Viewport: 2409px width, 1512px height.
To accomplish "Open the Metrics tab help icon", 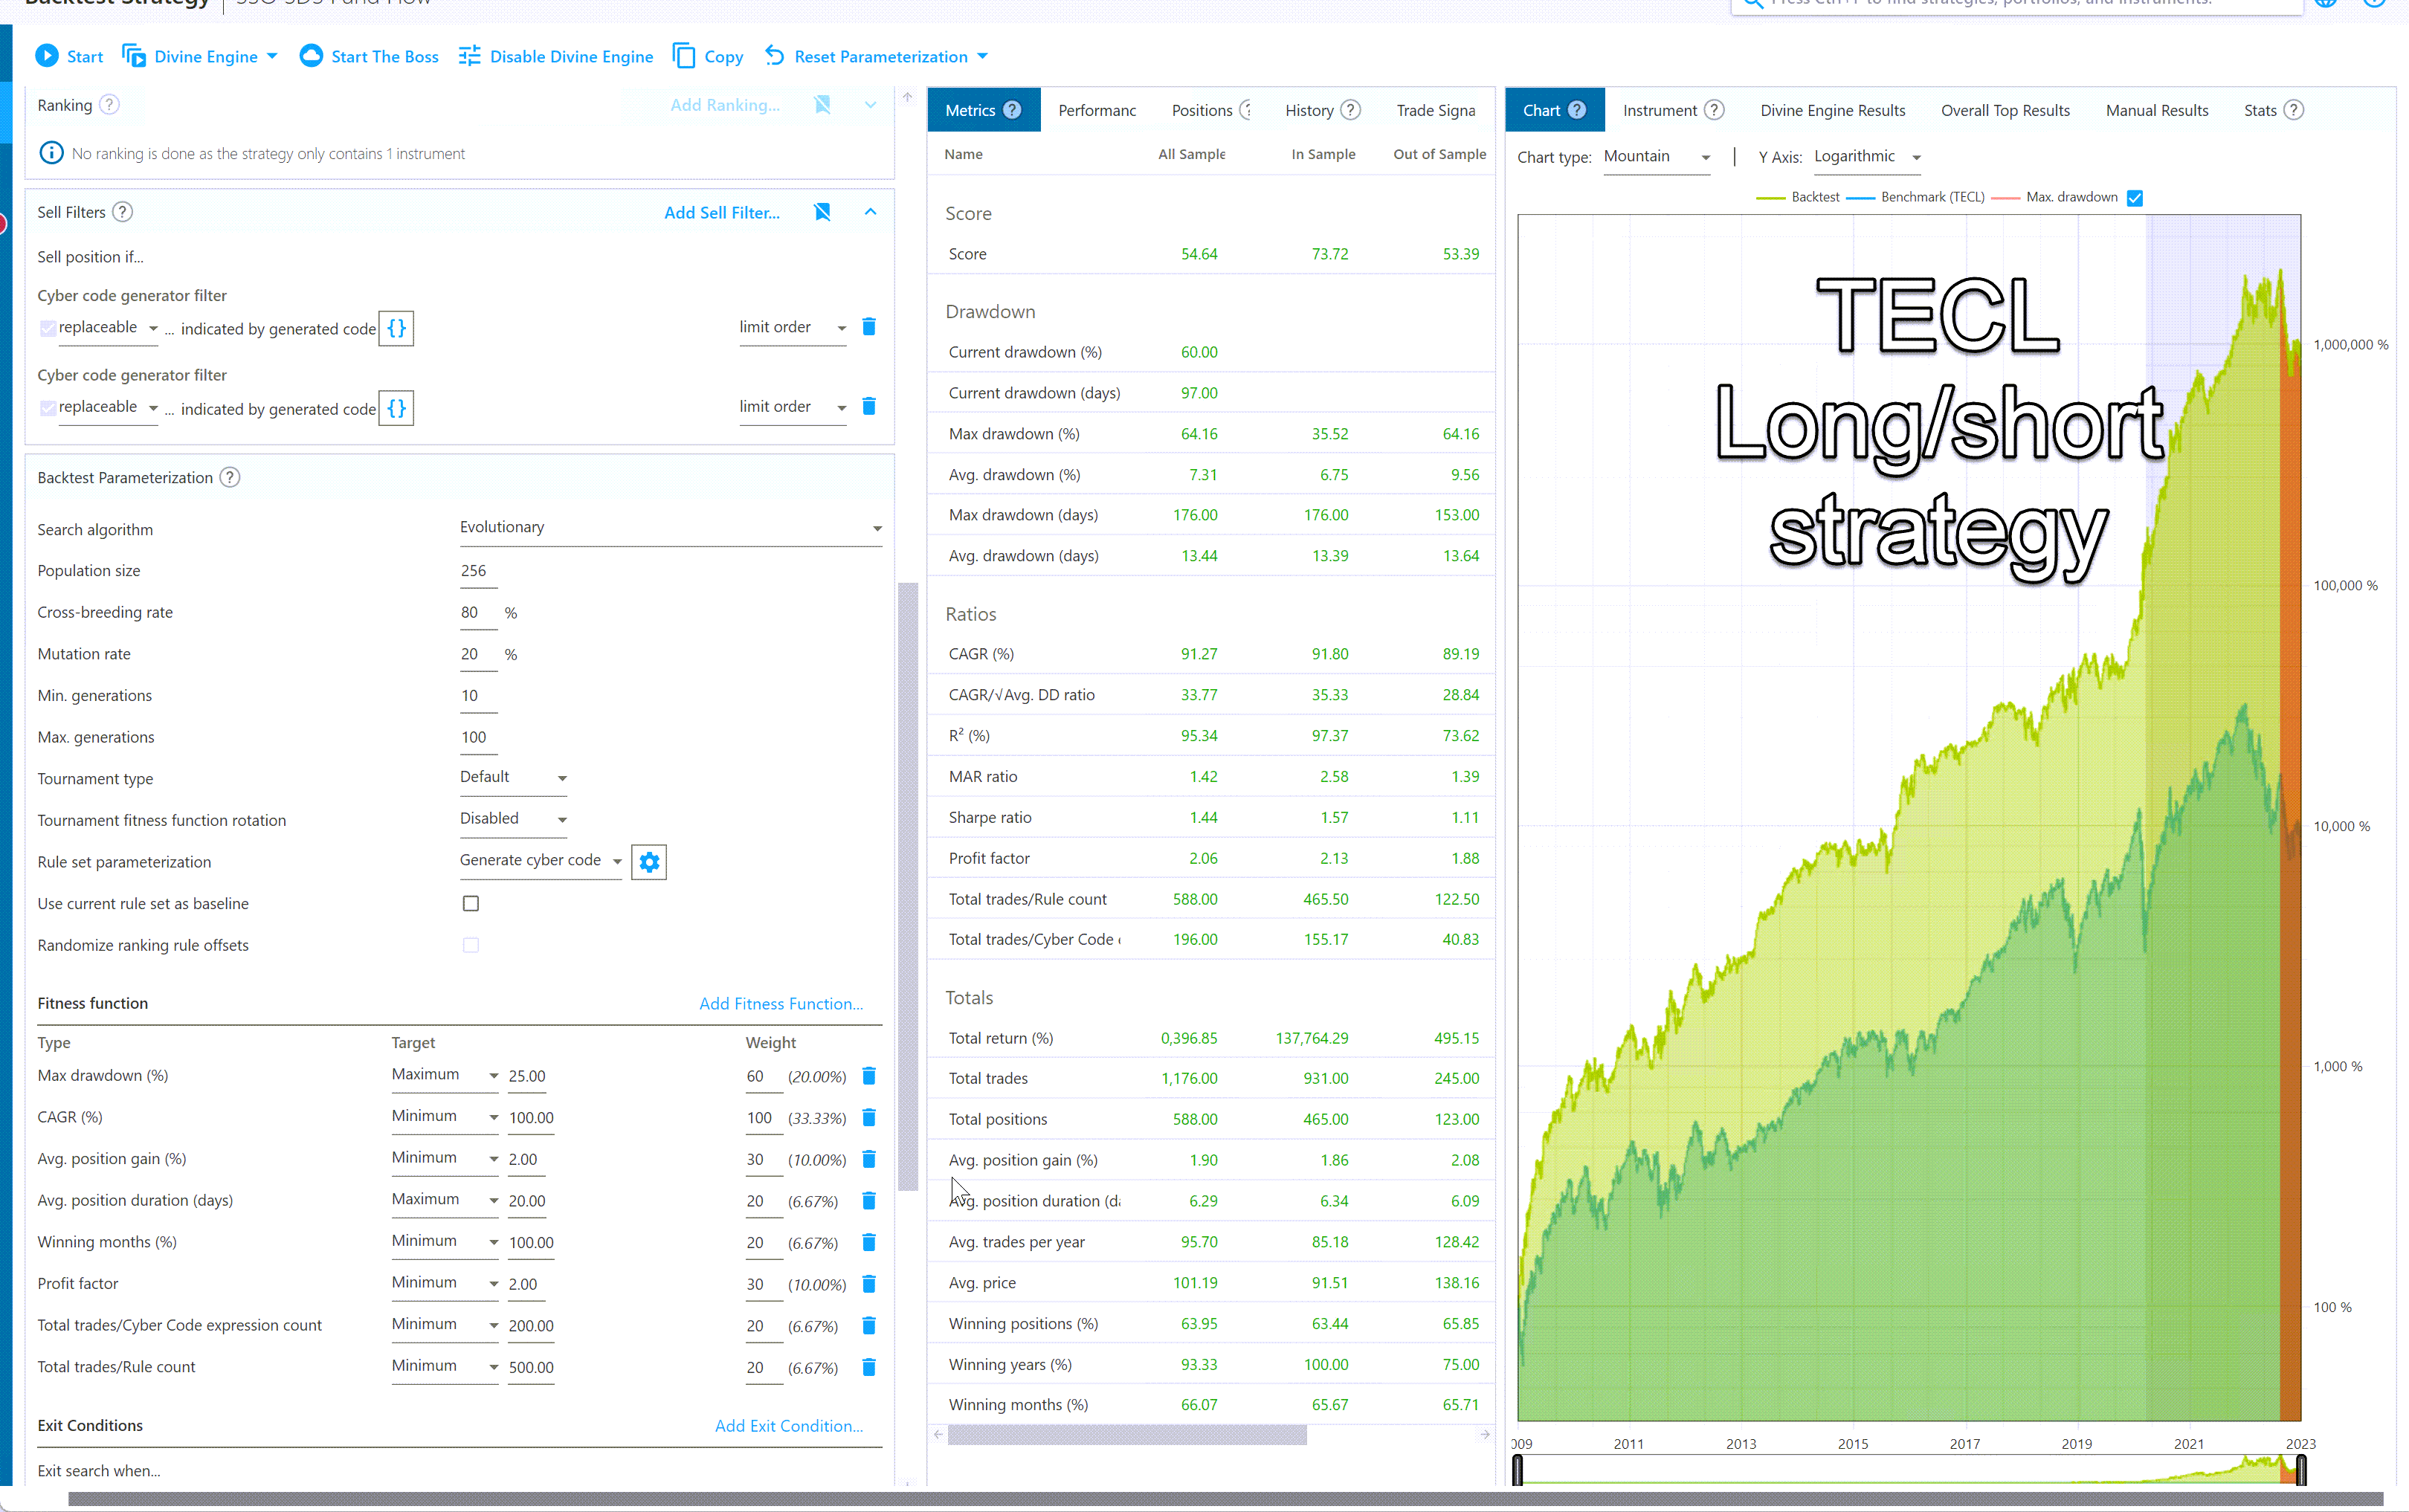I will (1012, 110).
